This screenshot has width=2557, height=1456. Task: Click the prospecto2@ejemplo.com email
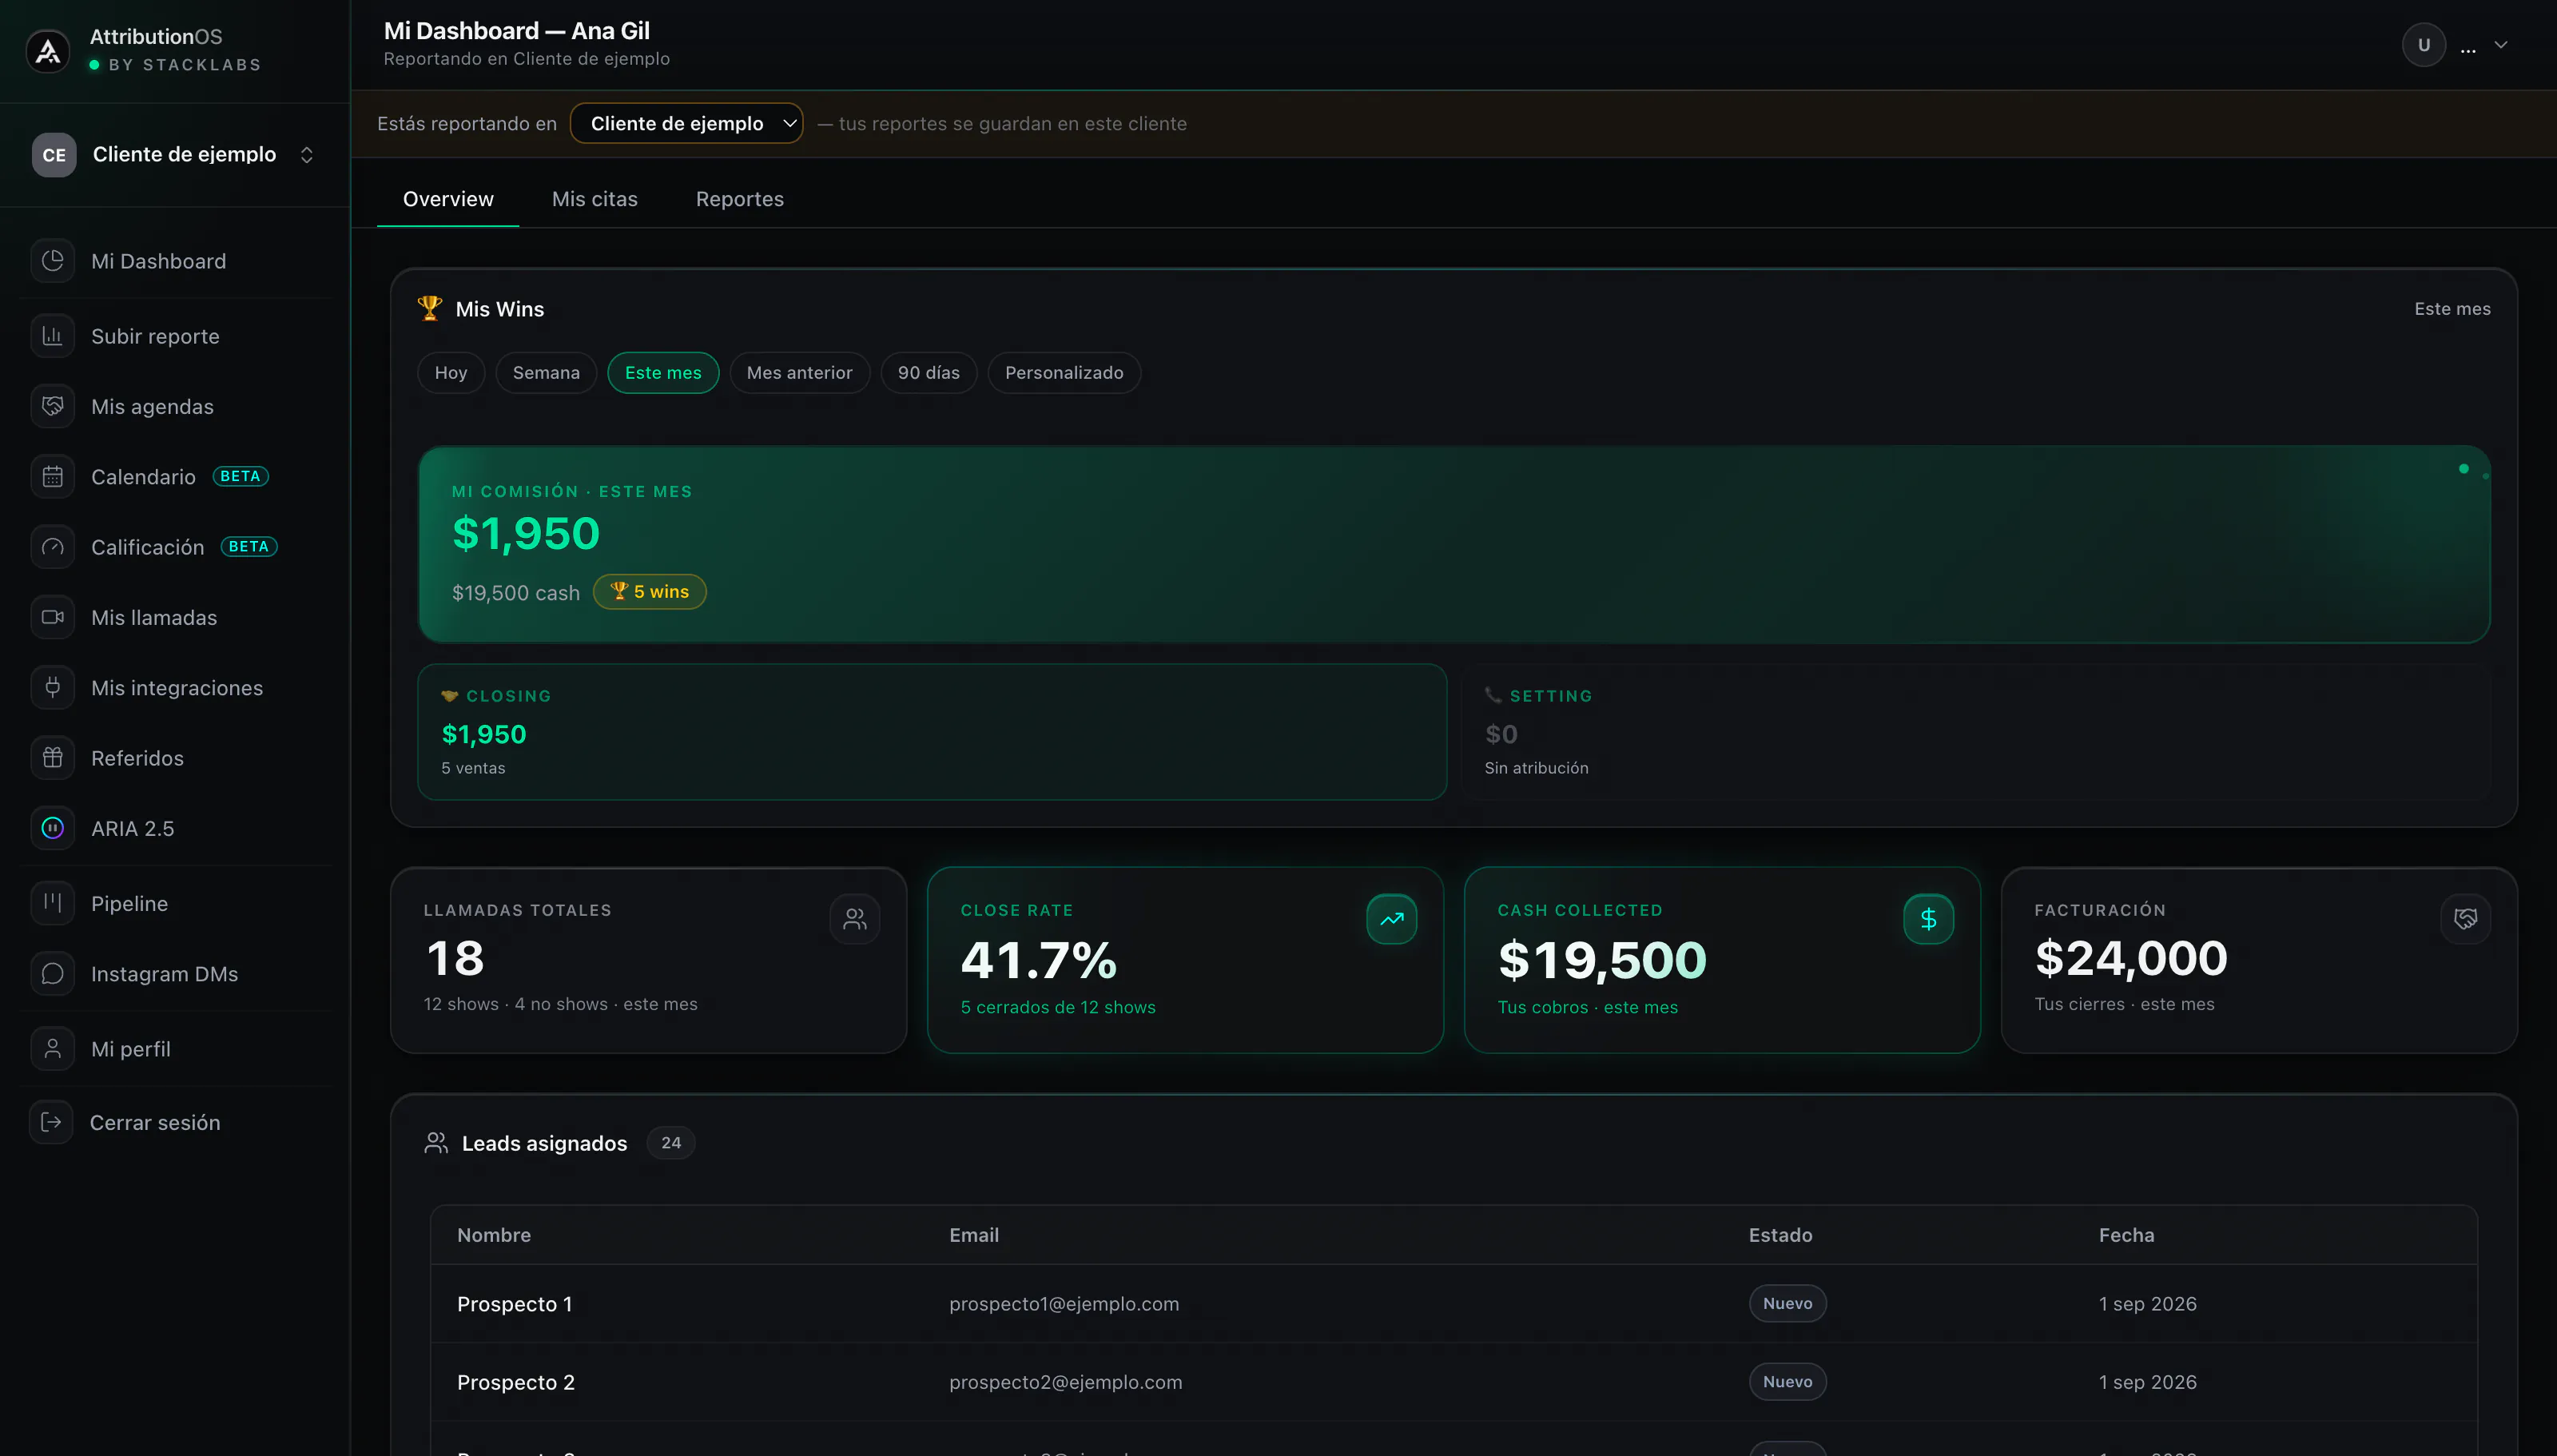(x=1066, y=1382)
